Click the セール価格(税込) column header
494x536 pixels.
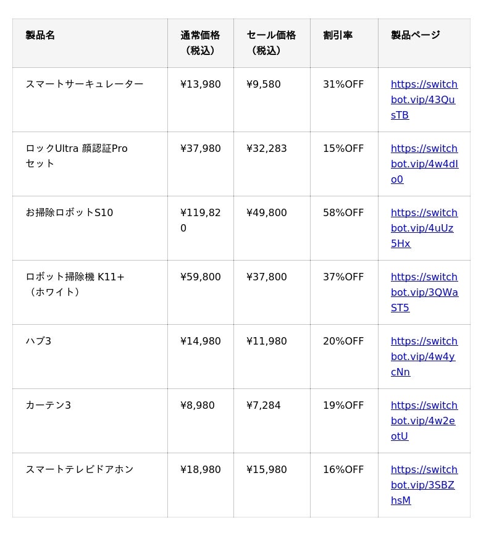pos(272,43)
